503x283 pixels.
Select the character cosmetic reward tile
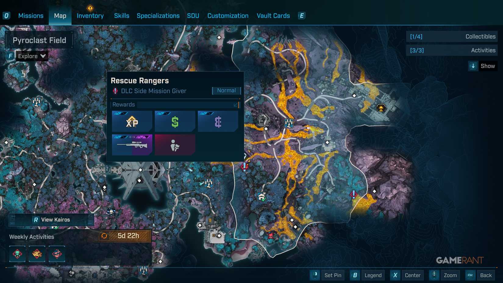point(175,145)
